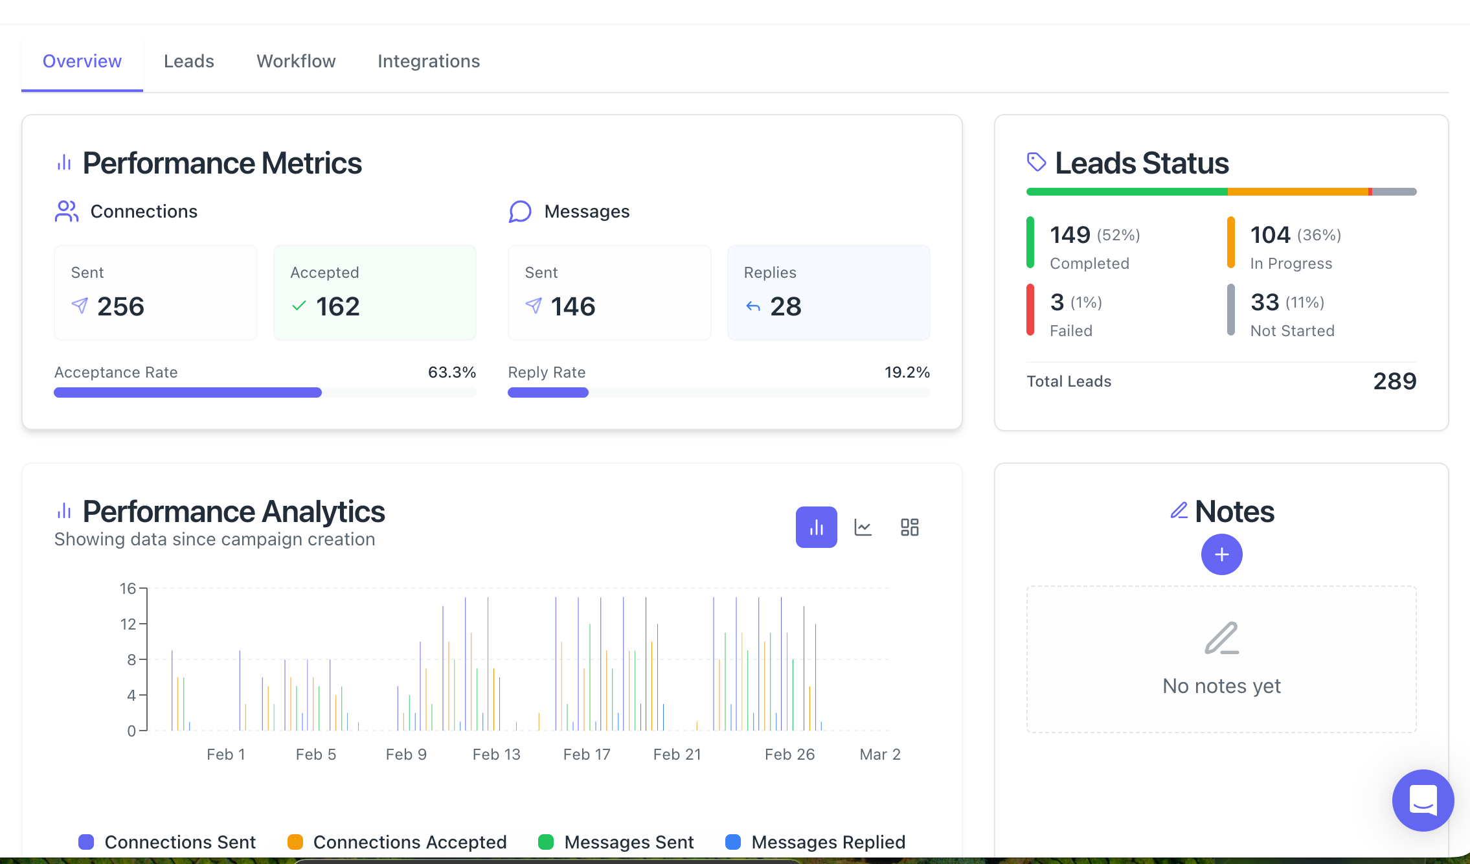Switch to the Workflow tab
The width and height of the screenshot is (1470, 864).
point(296,61)
